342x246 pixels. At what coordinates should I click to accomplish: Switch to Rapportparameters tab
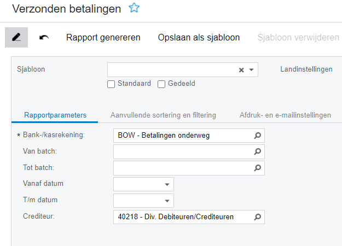[x=55, y=115]
